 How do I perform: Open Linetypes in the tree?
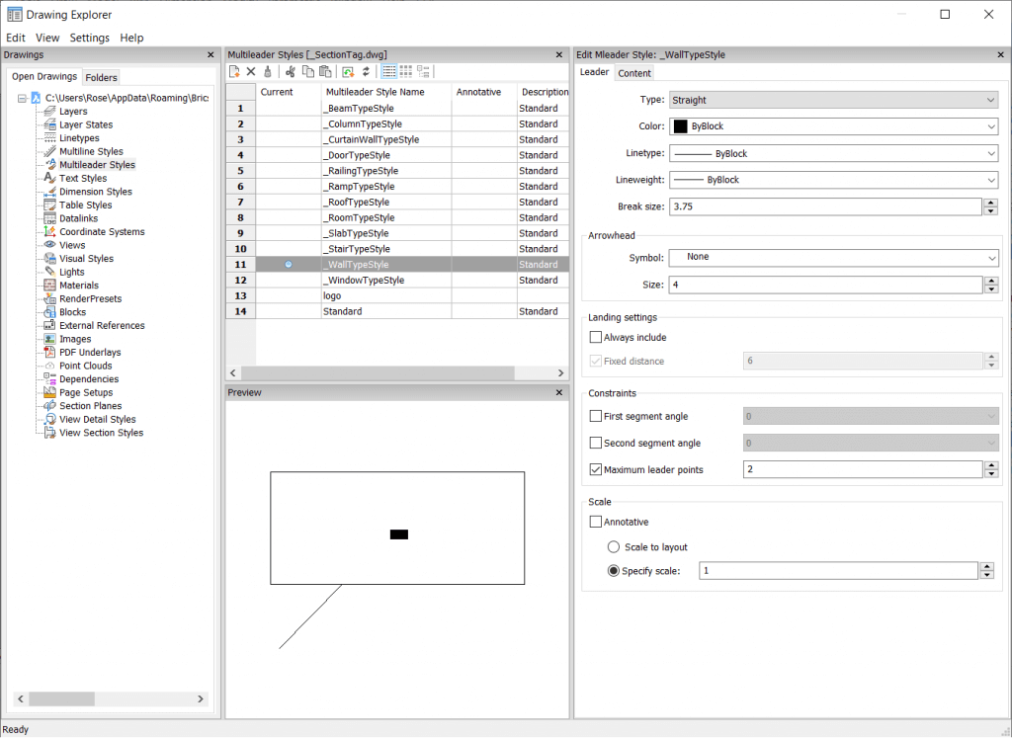tap(79, 138)
